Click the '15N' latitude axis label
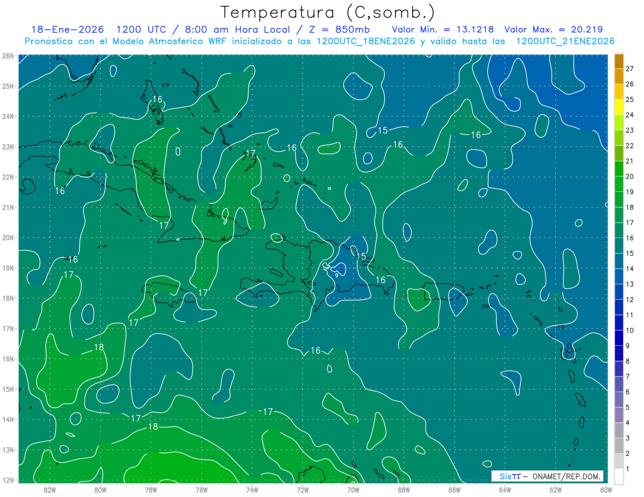 click(8, 389)
